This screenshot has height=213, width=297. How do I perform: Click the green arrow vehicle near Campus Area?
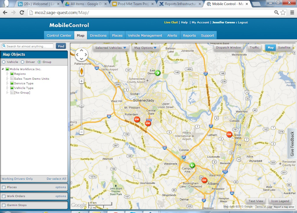192,165
